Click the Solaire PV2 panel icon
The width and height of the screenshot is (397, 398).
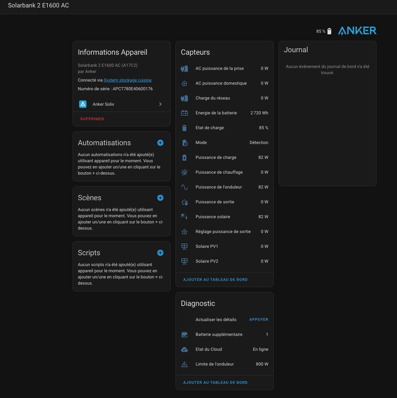184,261
